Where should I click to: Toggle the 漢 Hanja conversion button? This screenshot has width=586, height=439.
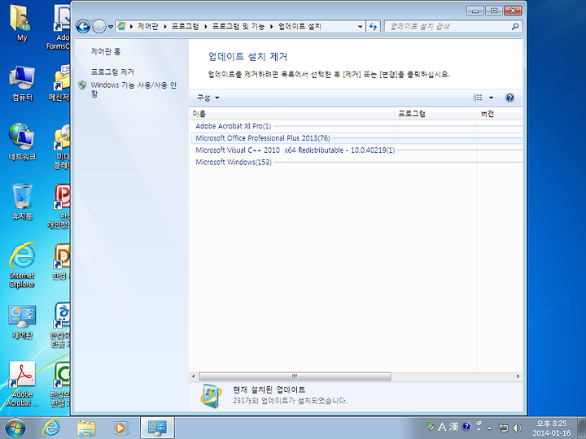tap(454, 426)
